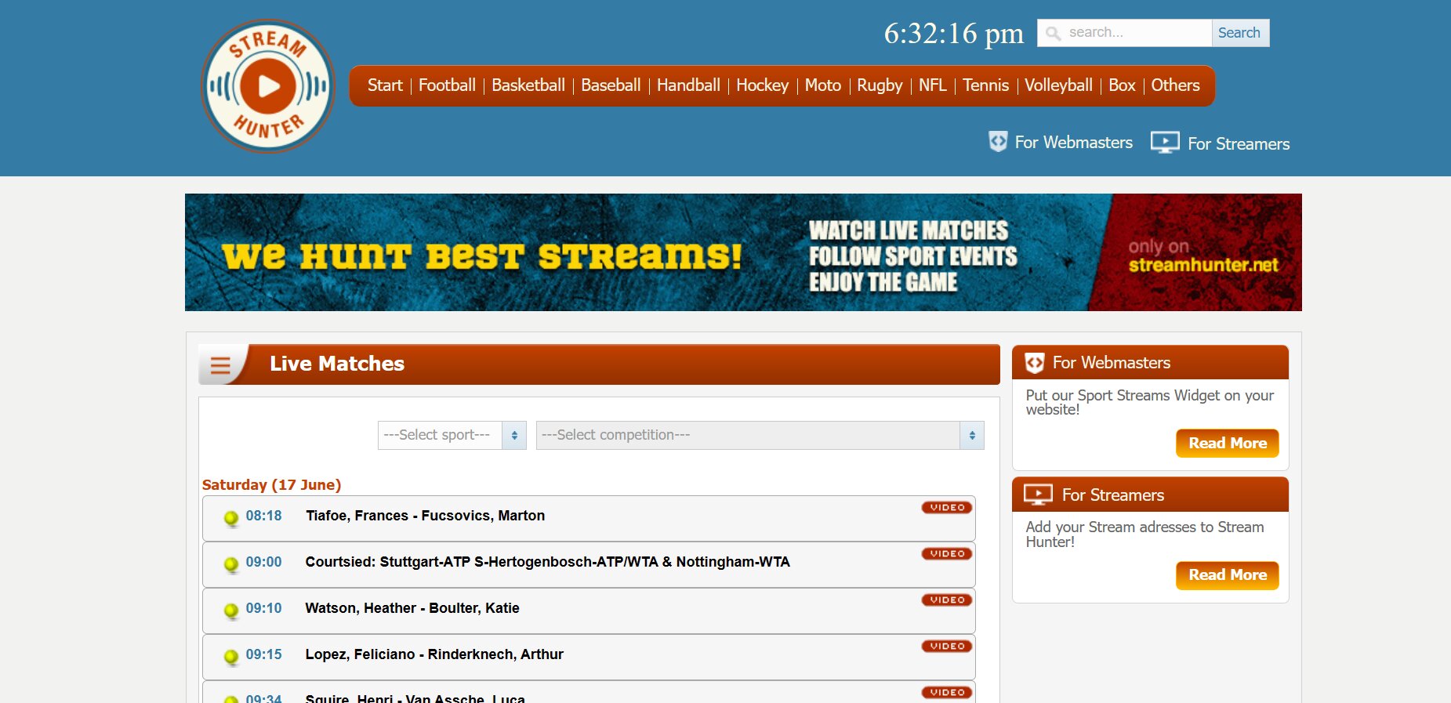The image size is (1451, 703).
Task: Open the Basketball section
Action: tap(528, 85)
